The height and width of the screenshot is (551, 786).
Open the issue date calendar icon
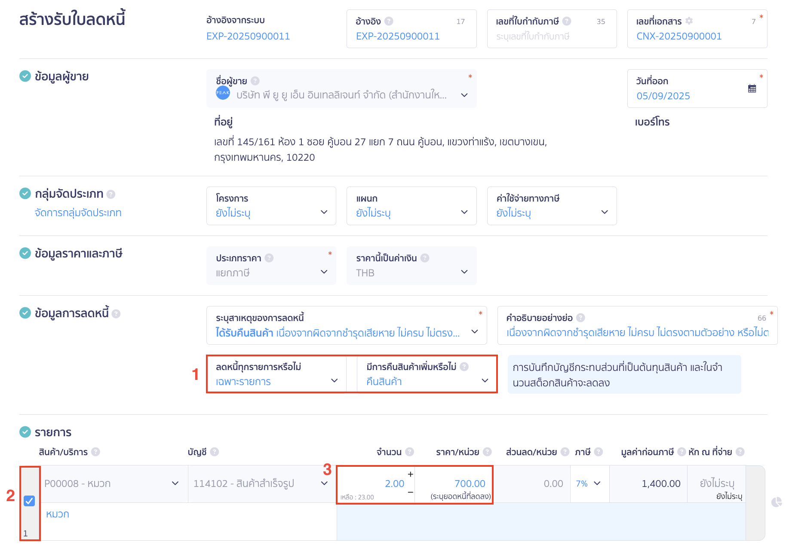(752, 89)
